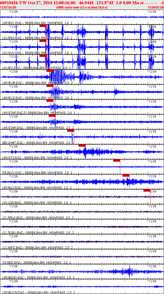Select the xT 4 pick marker on the OZB trace

click(x=147, y=191)
